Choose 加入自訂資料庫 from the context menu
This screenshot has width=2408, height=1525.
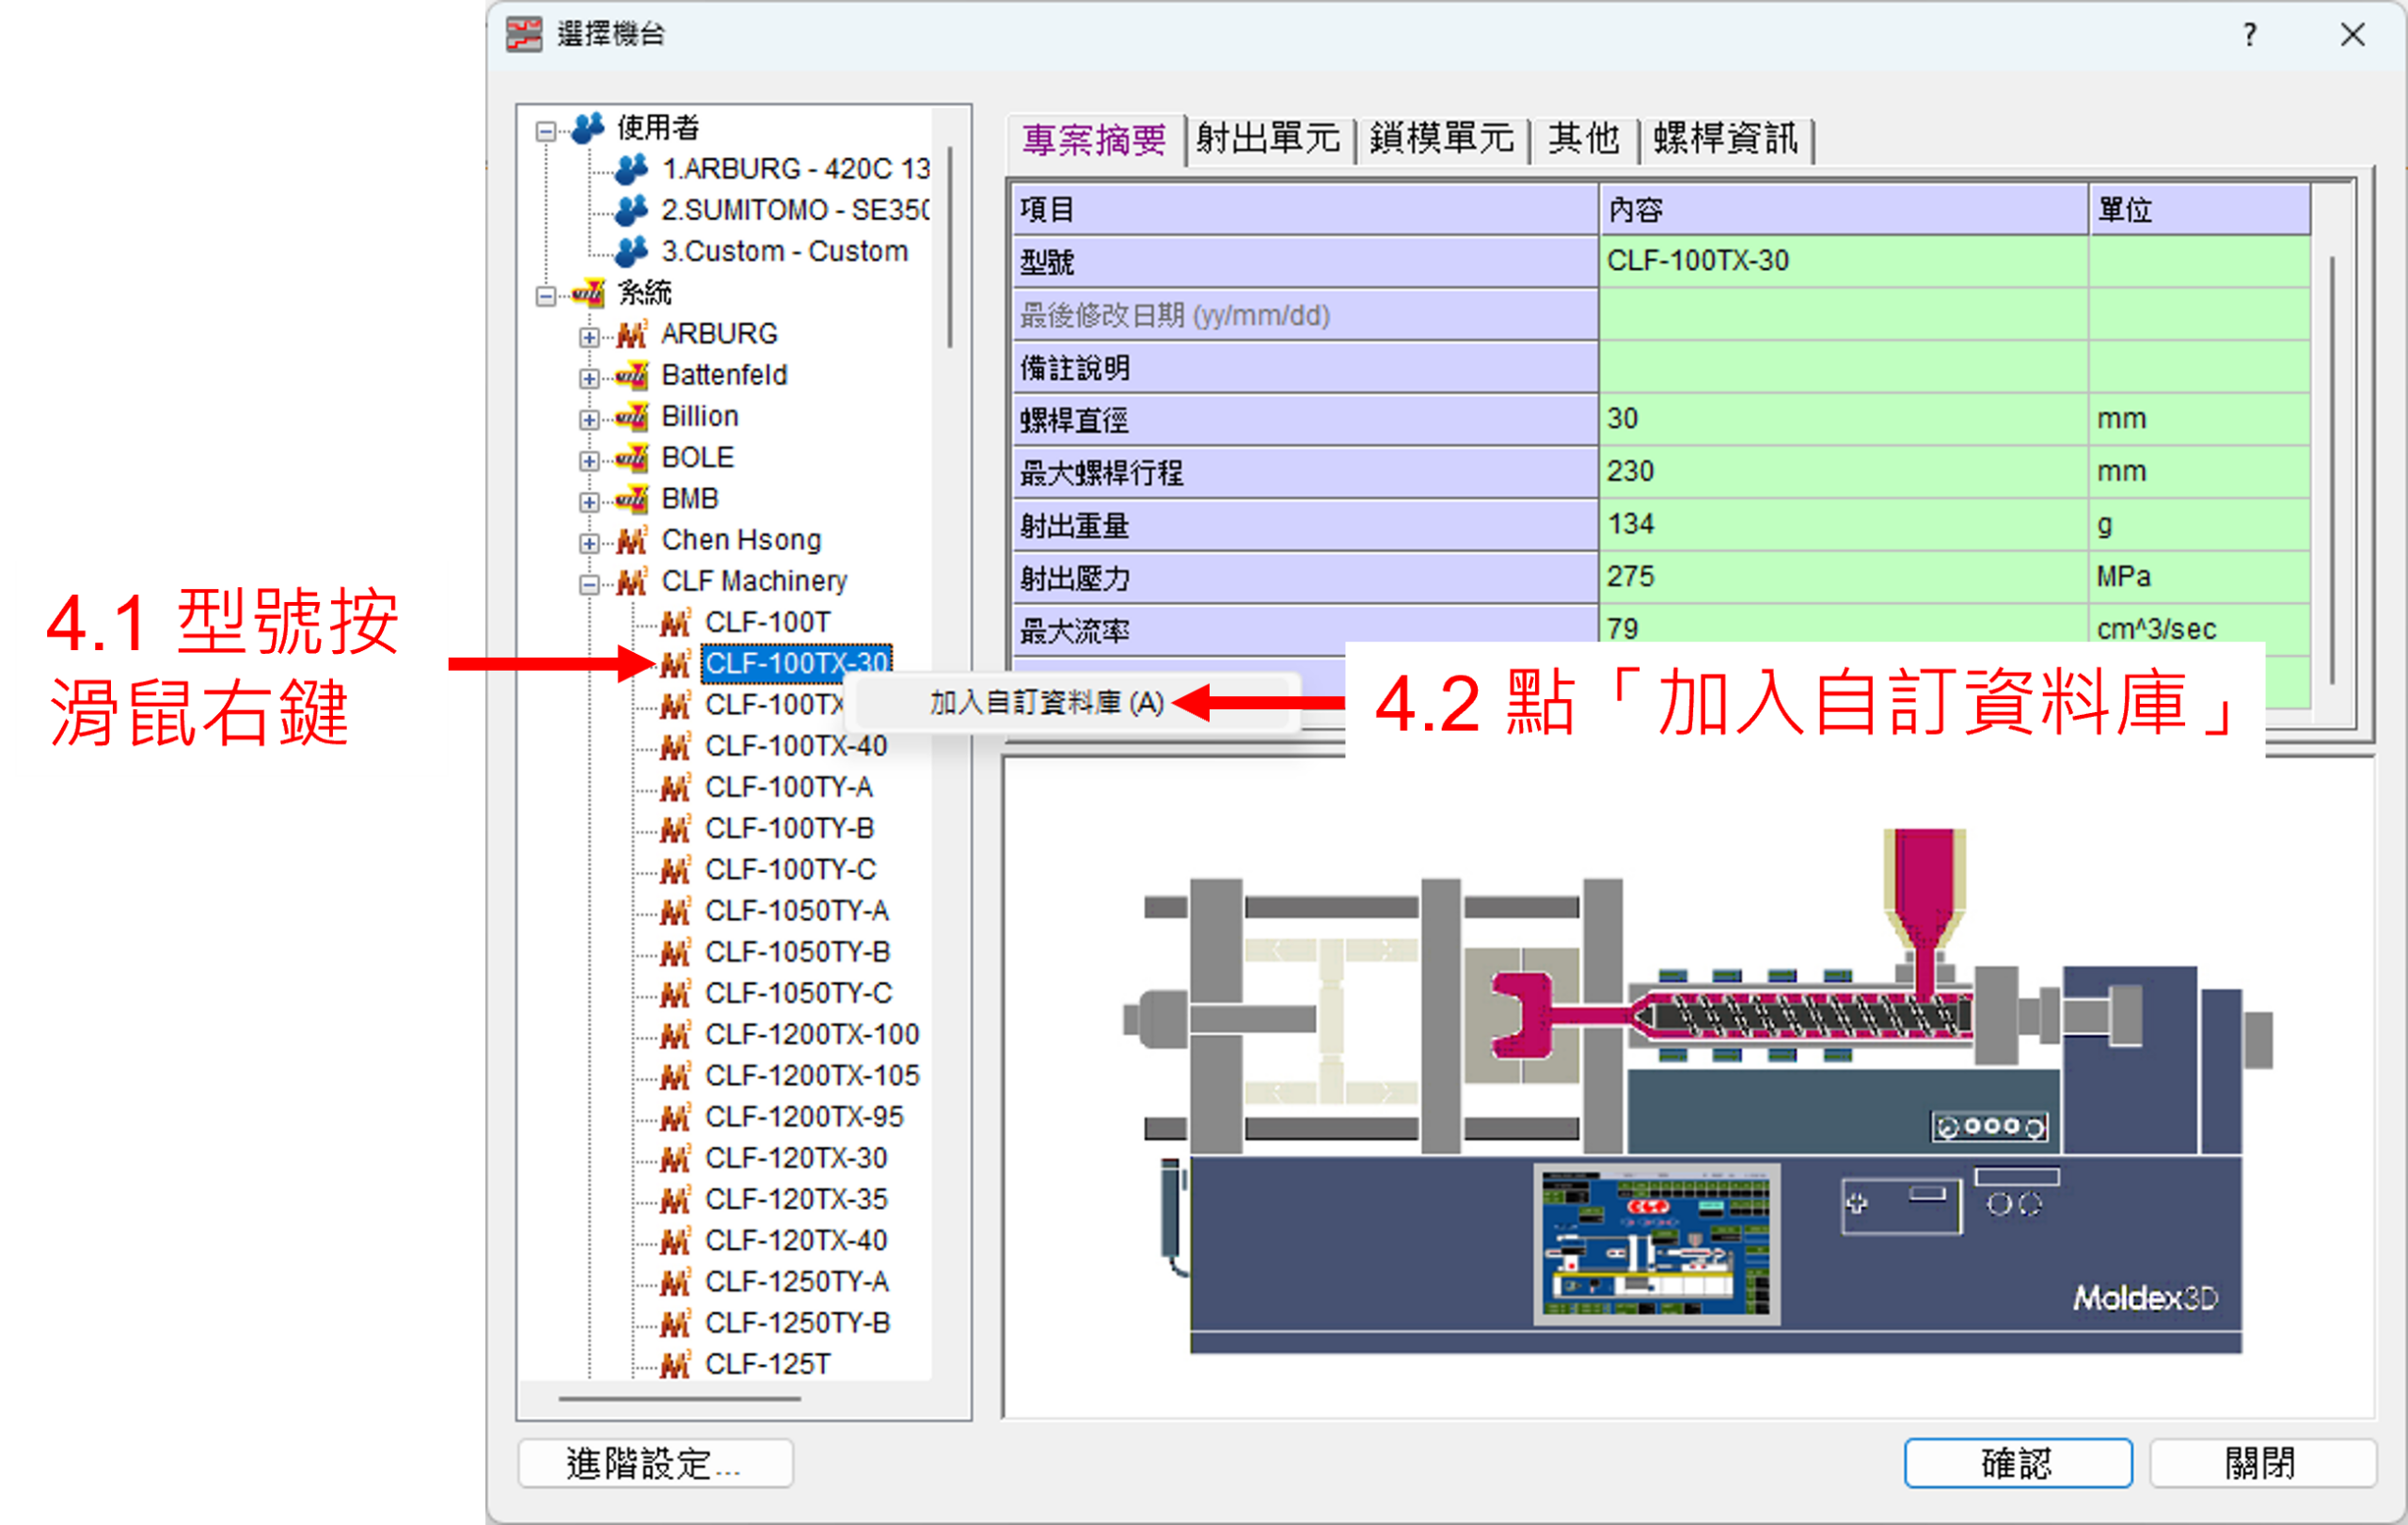pos(1045,702)
